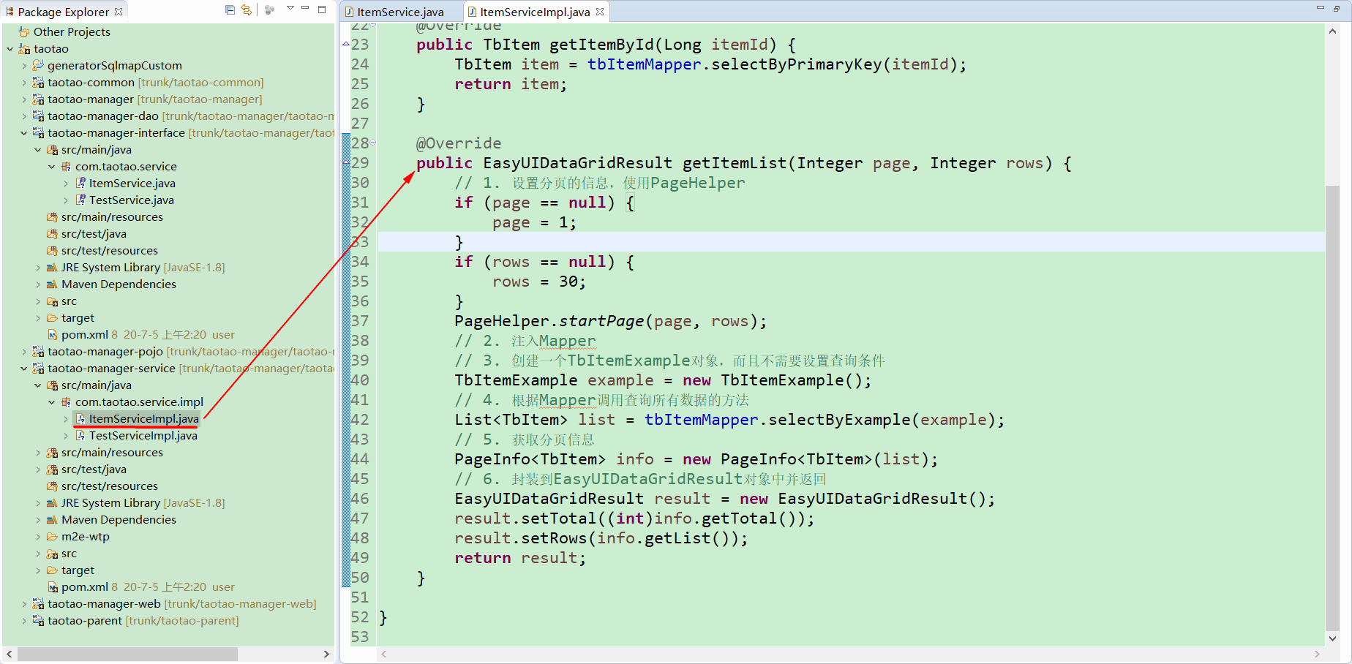The height and width of the screenshot is (664, 1352).
Task: Click the selectByExample call on line 42
Action: 839,420
